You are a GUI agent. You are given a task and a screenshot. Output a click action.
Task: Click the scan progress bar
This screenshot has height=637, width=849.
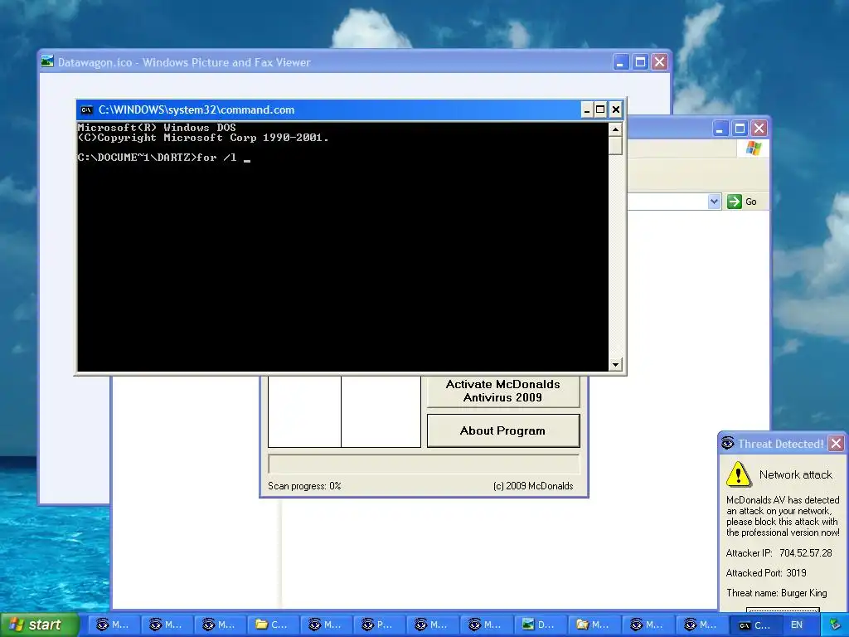[424, 464]
